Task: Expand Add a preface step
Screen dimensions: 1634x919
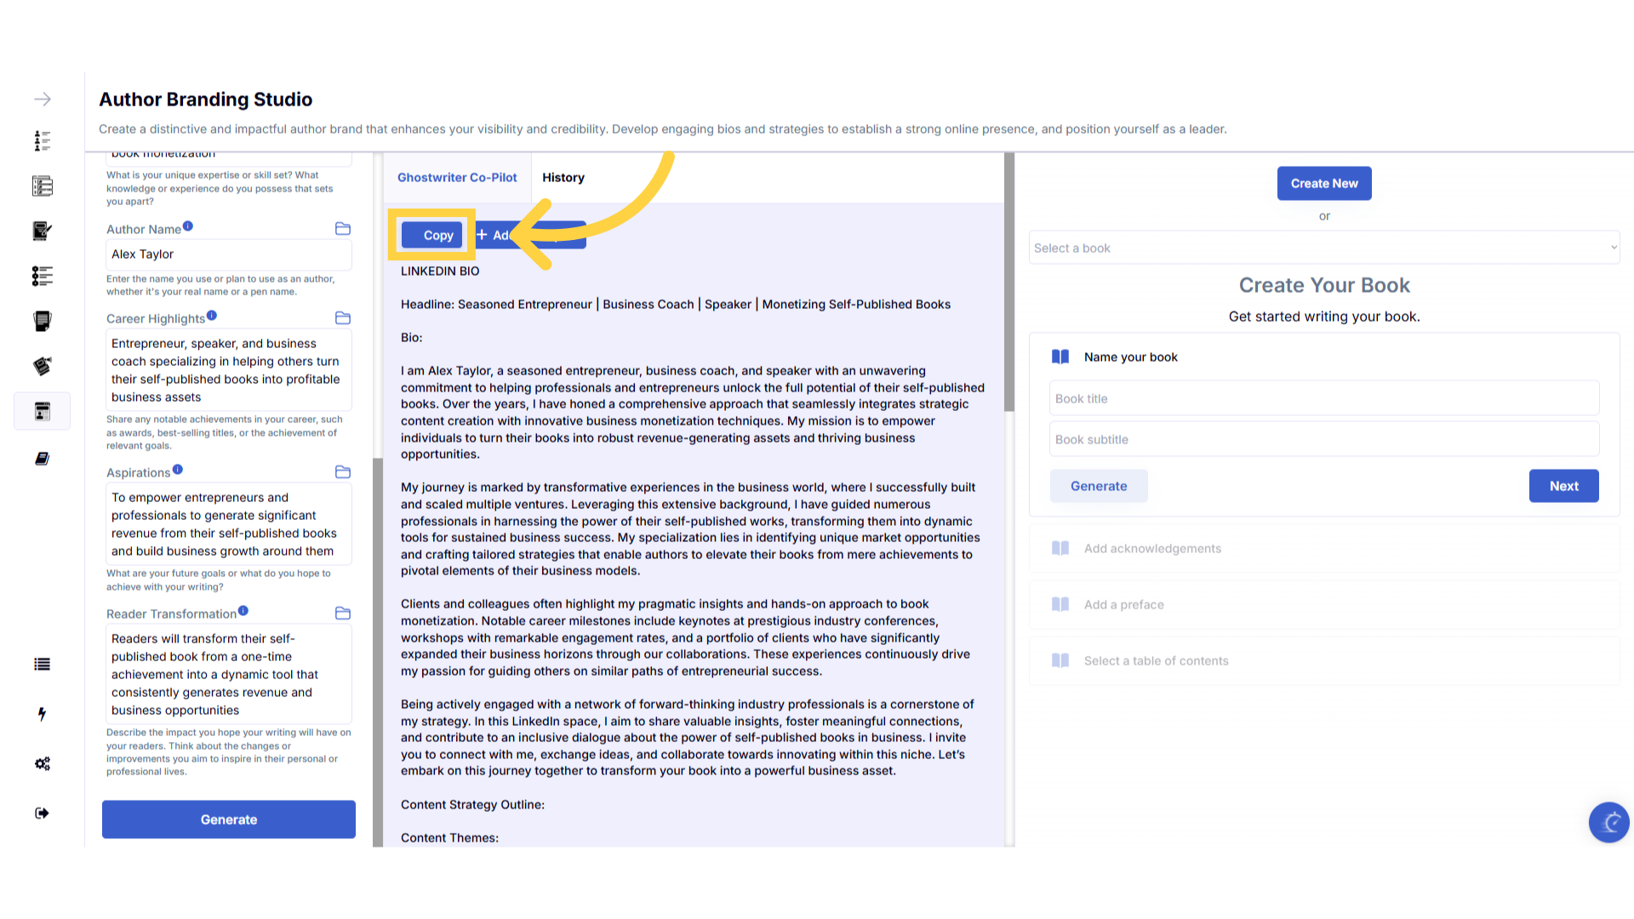Action: 1324,604
